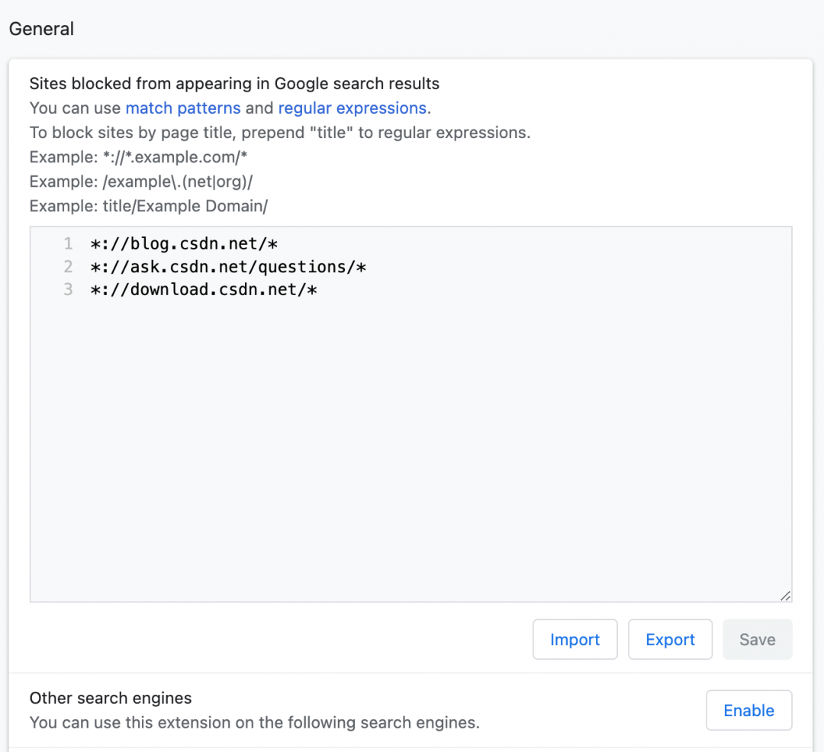Click line number 3 in the editor gutter

point(69,290)
